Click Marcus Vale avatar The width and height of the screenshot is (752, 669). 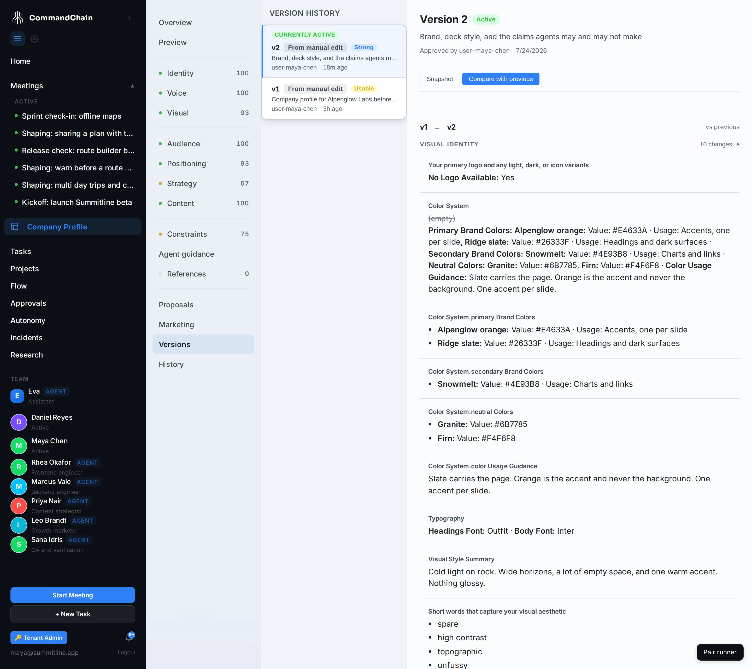[x=19, y=486]
